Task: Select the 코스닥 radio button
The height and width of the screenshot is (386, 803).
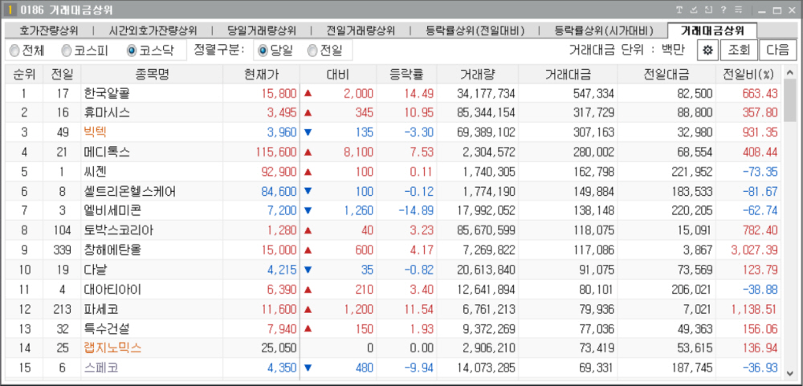Action: click(132, 51)
